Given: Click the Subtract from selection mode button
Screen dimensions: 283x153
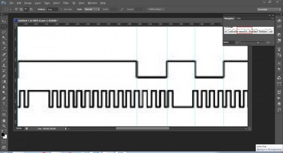Looking at the screenshot, I should tap(26, 9).
